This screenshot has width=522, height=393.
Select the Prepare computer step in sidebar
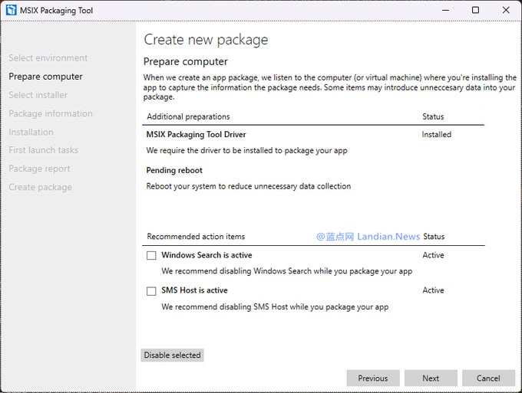tap(45, 77)
